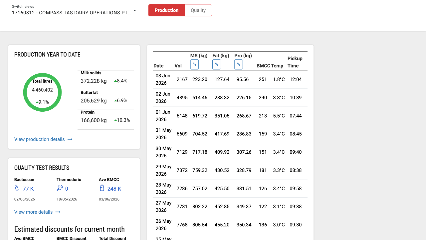The height and width of the screenshot is (240, 426).
Task: Toggle percent view for Pro (kg) column
Action: click(238, 64)
